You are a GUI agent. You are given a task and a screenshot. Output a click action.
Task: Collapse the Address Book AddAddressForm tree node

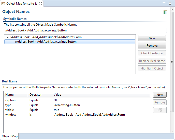coord(7,37)
